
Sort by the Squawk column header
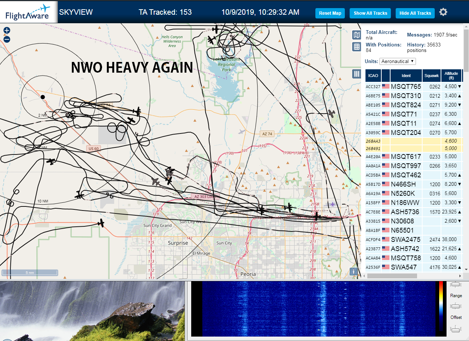(431, 76)
